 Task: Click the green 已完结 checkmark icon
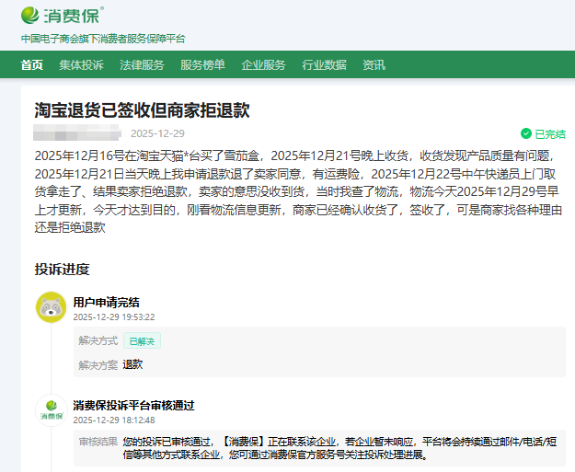526,133
